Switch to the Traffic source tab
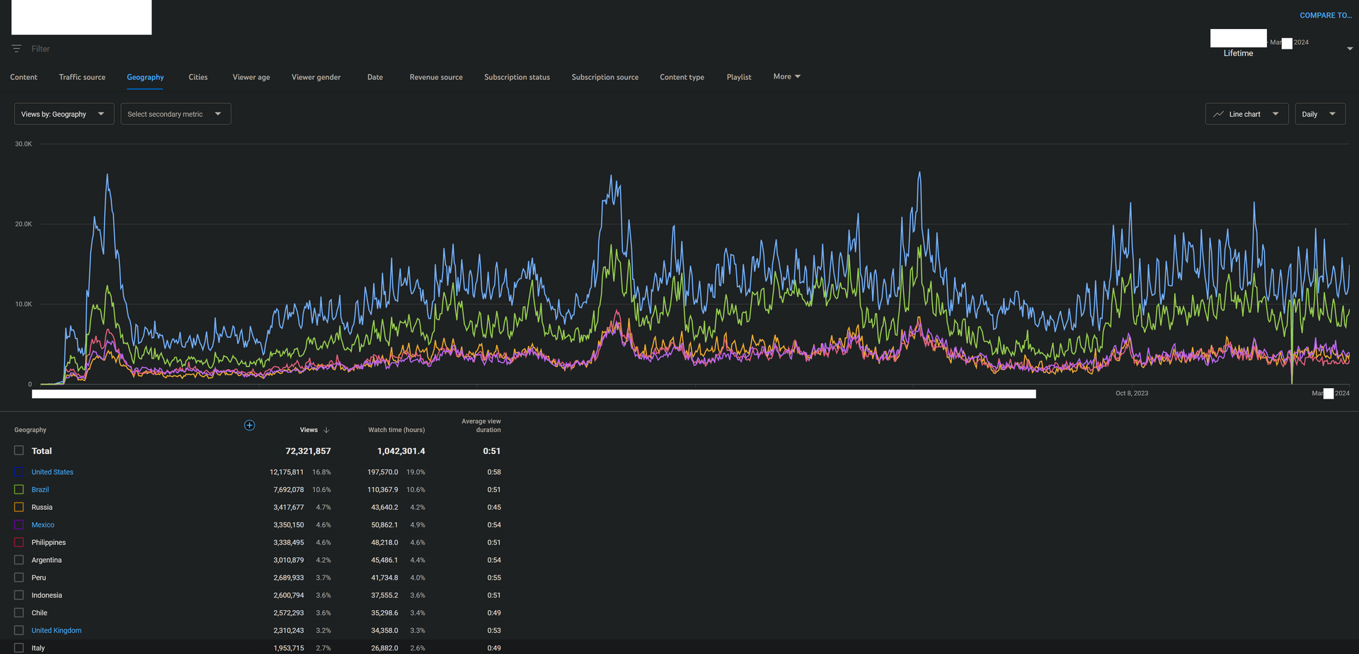The height and width of the screenshot is (654, 1359). 82,77
